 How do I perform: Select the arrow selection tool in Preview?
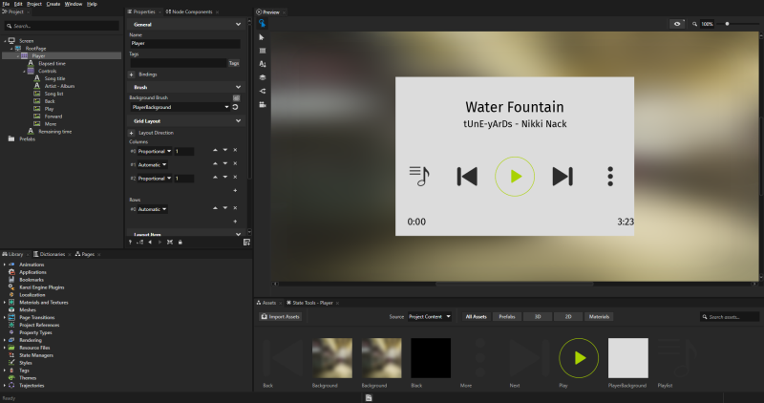tap(263, 36)
